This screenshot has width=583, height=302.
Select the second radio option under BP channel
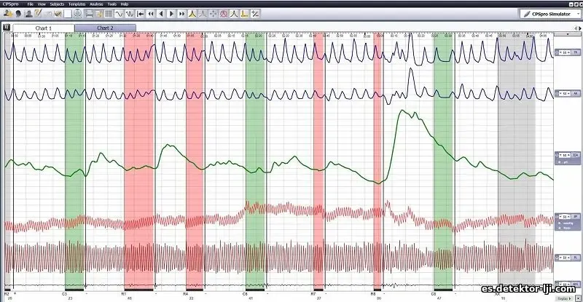560,228
